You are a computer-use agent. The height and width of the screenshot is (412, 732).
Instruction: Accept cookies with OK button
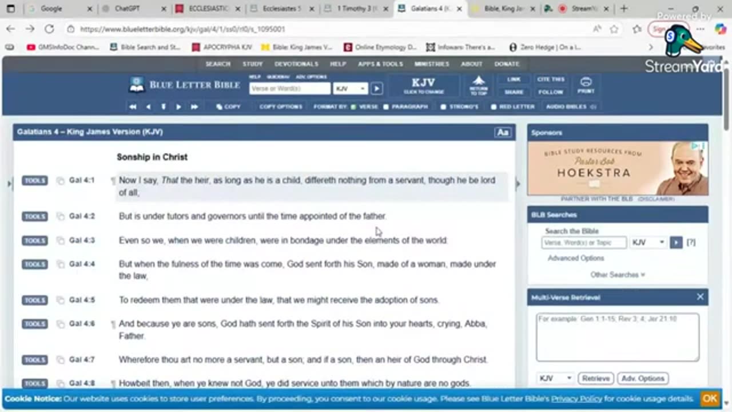point(710,399)
